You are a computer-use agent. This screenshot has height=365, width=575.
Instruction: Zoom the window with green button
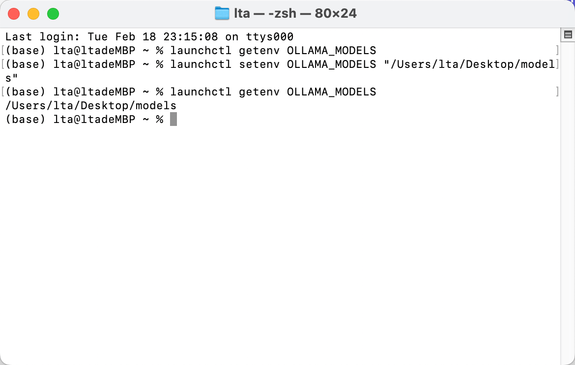pos(53,14)
